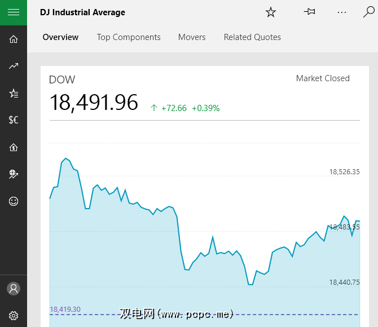
Task: Open user account profile icon
Action: (14, 289)
